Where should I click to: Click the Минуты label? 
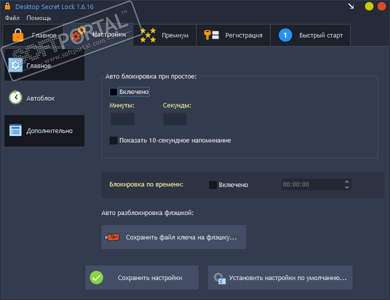(x=122, y=105)
